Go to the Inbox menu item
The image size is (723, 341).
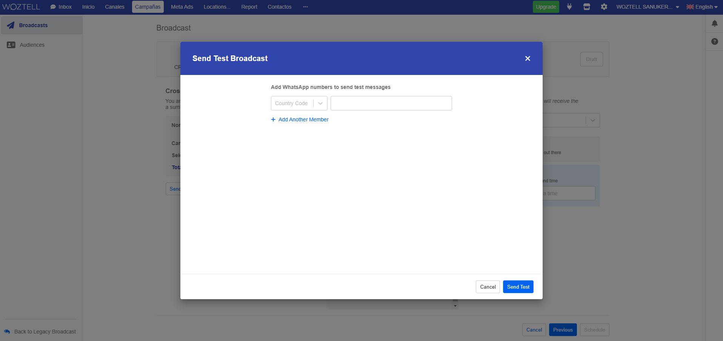[61, 7]
